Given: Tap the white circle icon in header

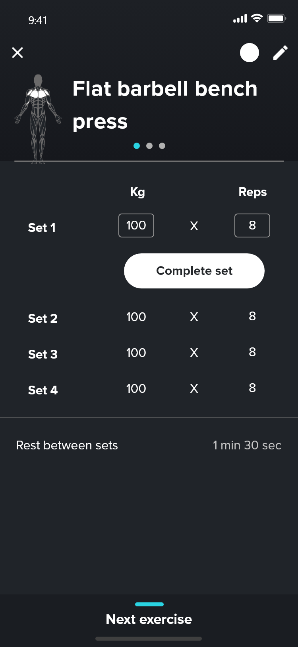Looking at the screenshot, I should (250, 53).
